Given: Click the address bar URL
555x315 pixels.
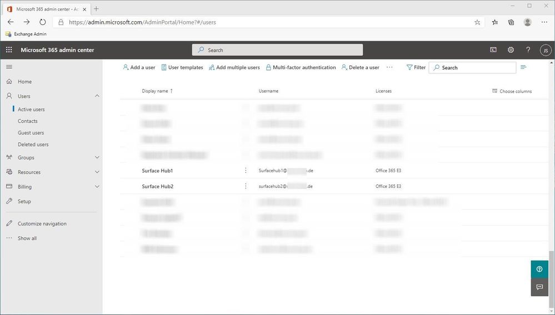Looking at the screenshot, I should 142,22.
